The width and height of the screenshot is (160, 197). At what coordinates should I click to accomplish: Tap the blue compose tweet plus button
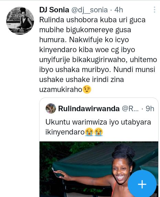(x=142, y=184)
